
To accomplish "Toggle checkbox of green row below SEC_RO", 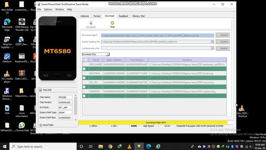I will tap(84, 87).
